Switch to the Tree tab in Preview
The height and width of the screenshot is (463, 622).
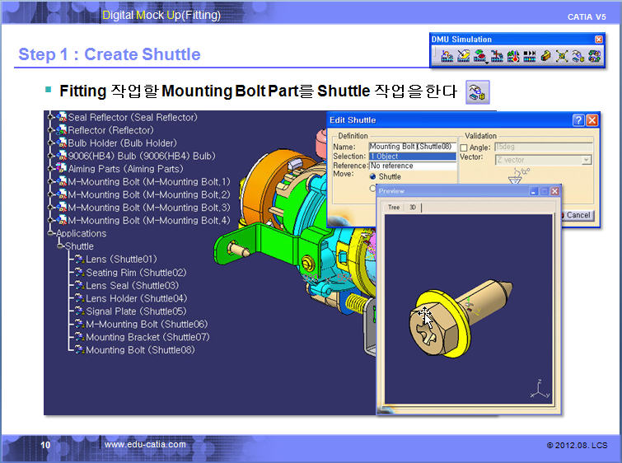point(394,208)
